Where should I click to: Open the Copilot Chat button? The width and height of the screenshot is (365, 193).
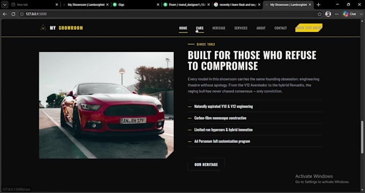click(349, 14)
